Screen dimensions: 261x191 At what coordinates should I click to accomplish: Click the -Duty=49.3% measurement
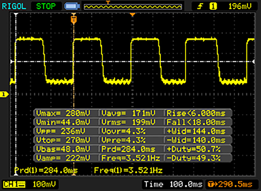pyautogui.click(x=194, y=158)
